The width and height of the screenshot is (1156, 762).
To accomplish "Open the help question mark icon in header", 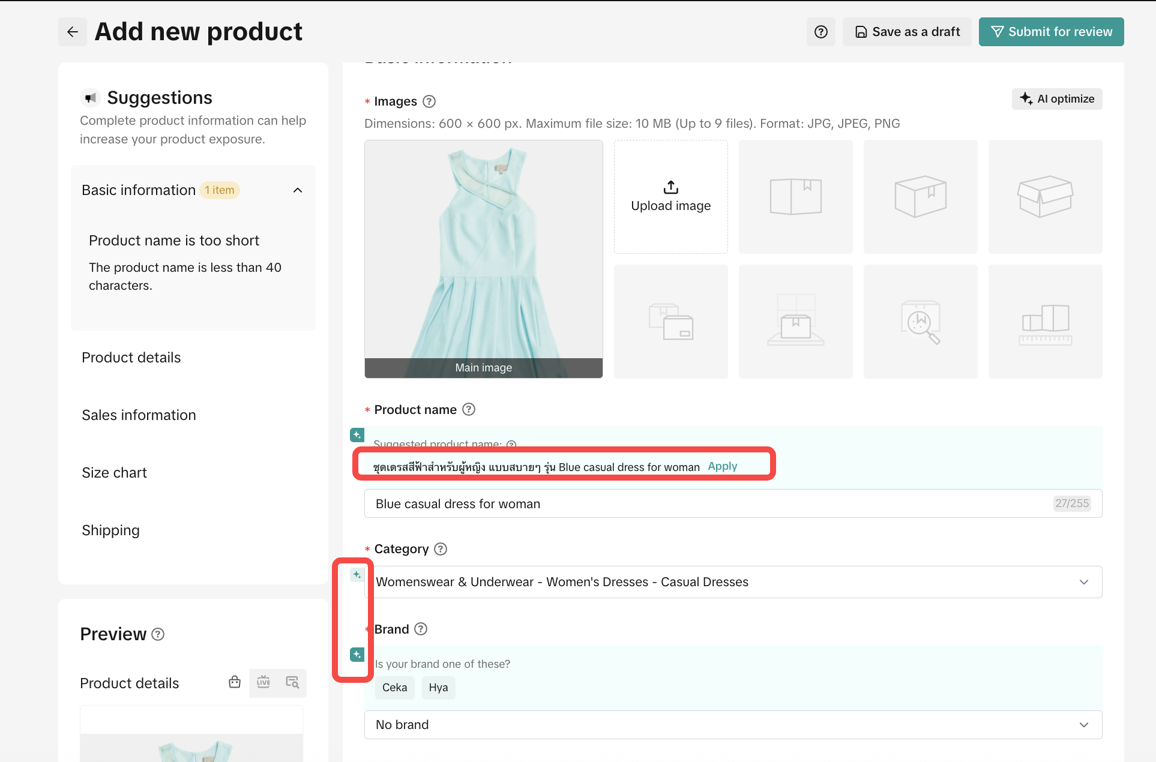I will click(820, 32).
